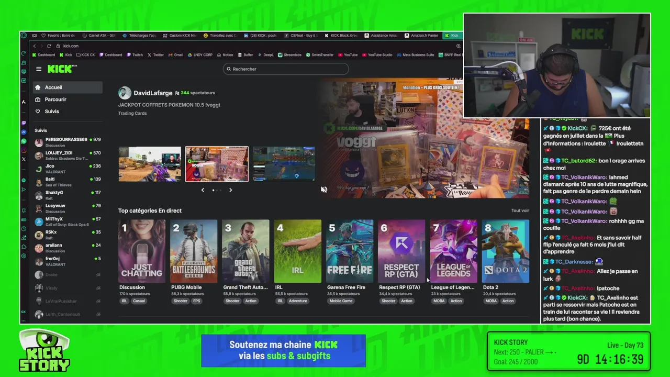The image size is (670, 377).
Task: Go back using browser back arrow
Action: [x=35, y=46]
